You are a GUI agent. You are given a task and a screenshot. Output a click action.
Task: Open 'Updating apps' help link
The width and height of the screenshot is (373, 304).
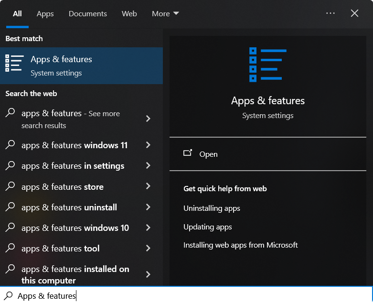(207, 227)
